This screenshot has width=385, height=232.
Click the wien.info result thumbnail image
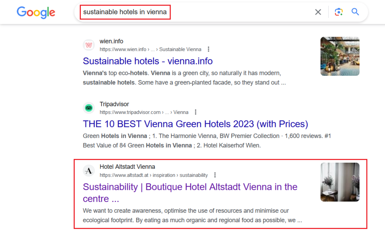340,56
